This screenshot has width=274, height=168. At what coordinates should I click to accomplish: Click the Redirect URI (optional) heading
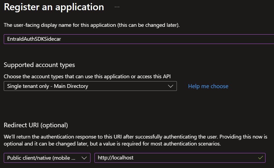[x=36, y=125]
